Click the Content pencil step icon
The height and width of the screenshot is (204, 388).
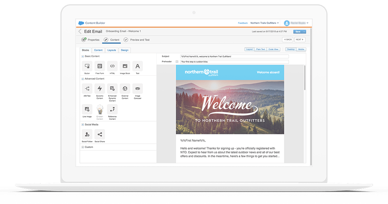pyautogui.click(x=106, y=40)
